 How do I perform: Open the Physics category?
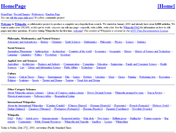pos(118,42)
